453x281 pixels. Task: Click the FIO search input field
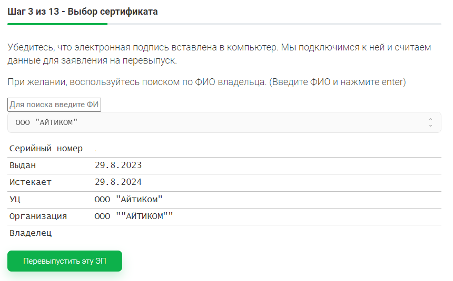pos(54,105)
